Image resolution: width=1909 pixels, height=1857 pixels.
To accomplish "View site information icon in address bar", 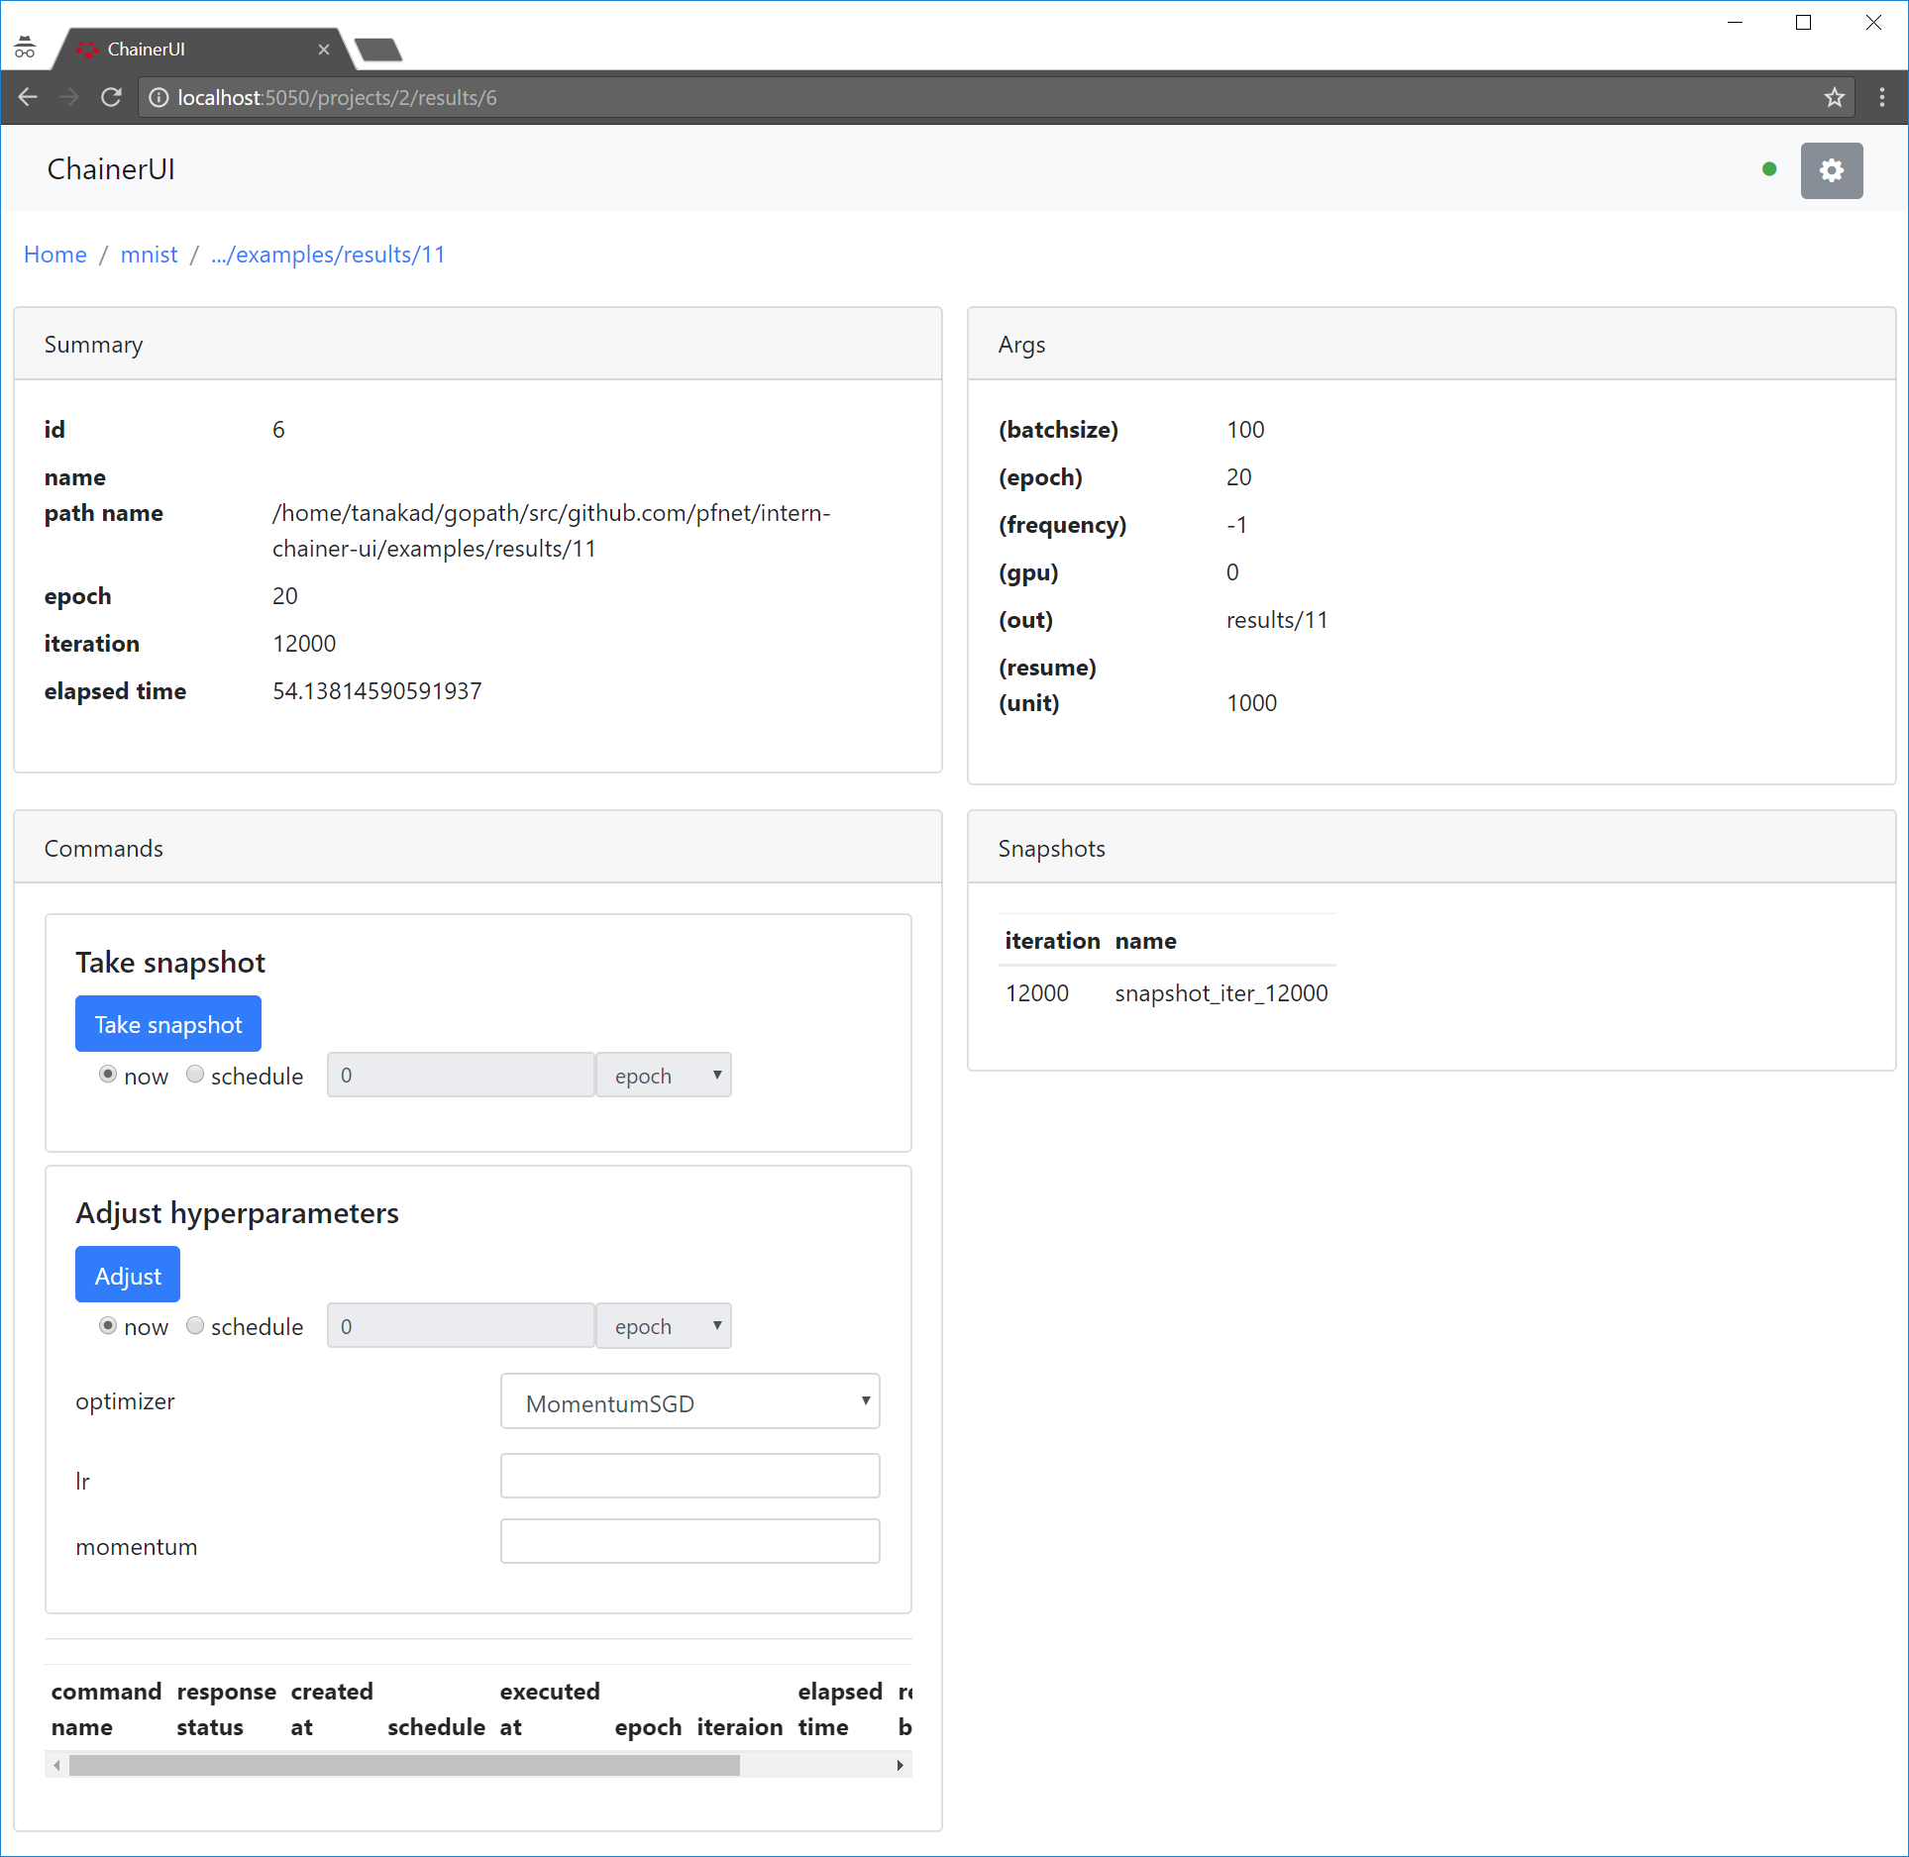I will (159, 97).
